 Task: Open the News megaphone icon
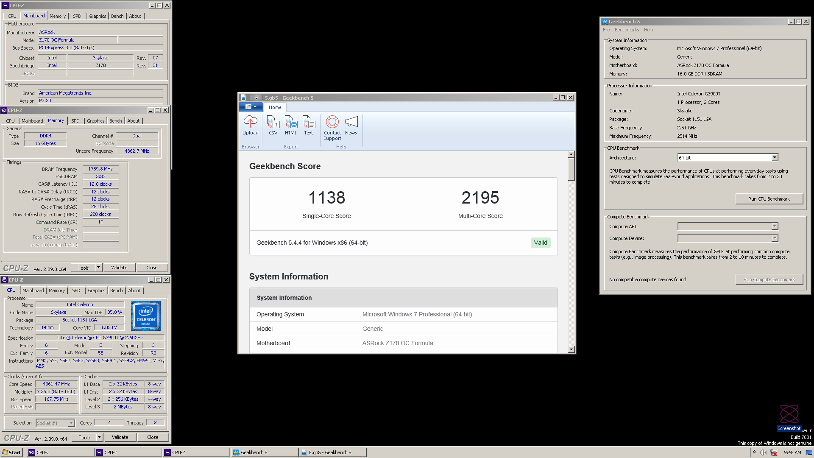coord(351,126)
